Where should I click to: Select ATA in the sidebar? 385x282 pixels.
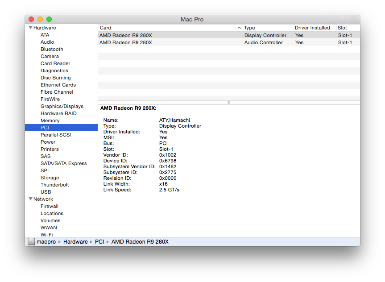[x=45, y=35]
